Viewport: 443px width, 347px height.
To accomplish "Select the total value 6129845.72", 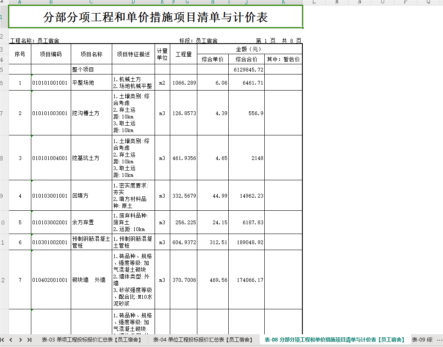I will point(246,69).
